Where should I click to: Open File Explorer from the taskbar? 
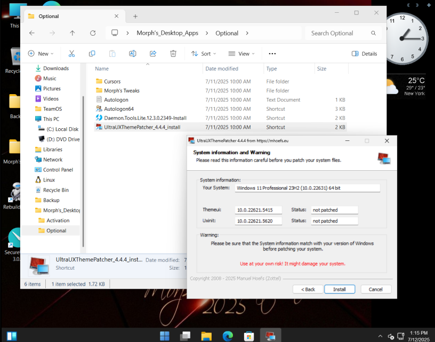206,336
